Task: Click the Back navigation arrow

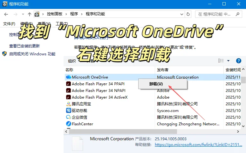Action: pyautogui.click(x=6, y=14)
